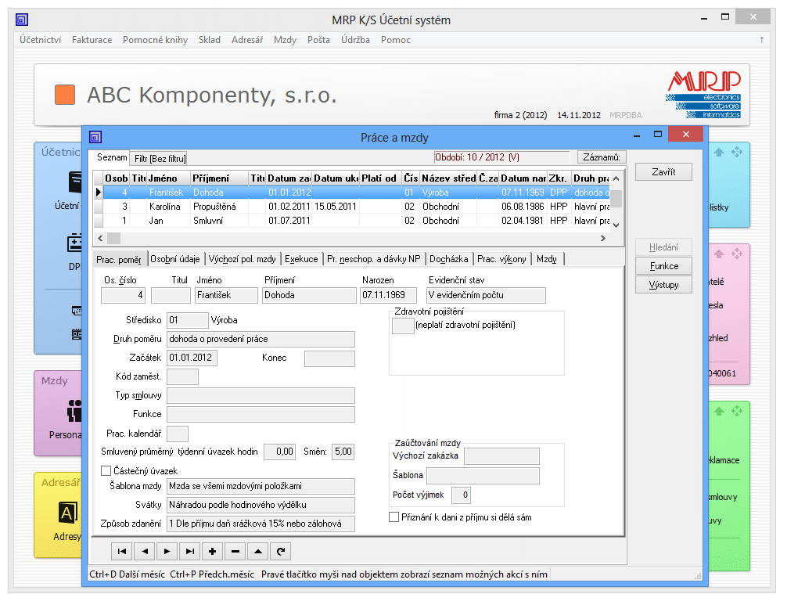Click the Svátky field
This screenshot has width=805, height=612.
coord(261,506)
